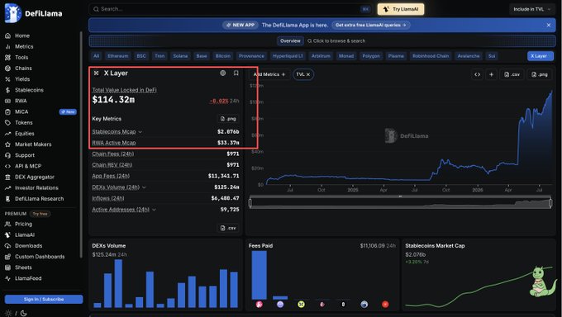Screen dimensions: 562x317
Task: Click the Add Metrics button
Action: (269, 74)
